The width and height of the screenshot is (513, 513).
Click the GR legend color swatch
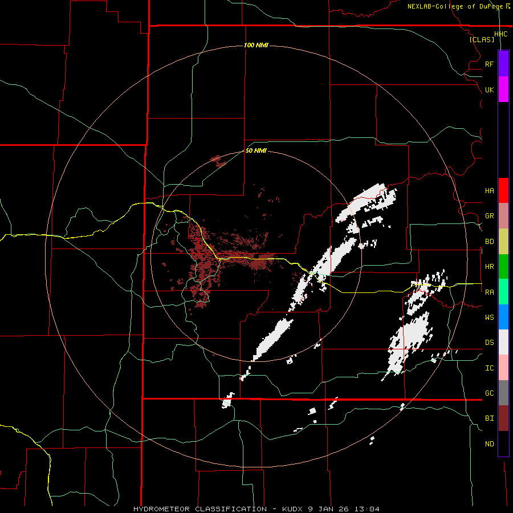point(503,215)
